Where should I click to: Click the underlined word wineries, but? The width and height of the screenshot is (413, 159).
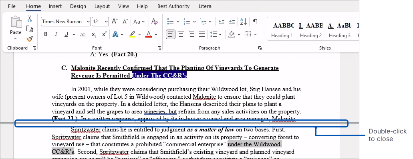point(160,111)
